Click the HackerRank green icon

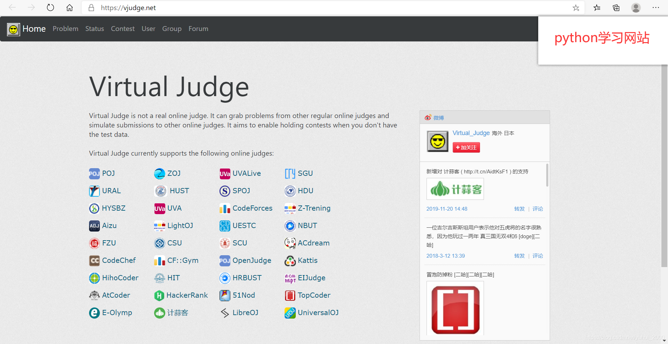pos(159,295)
